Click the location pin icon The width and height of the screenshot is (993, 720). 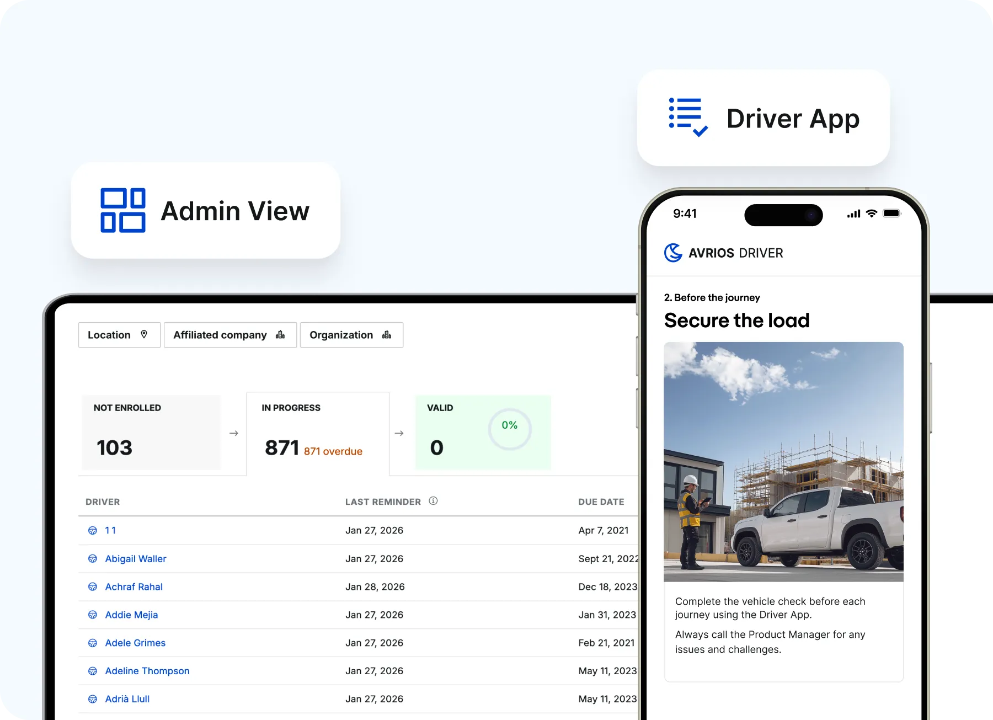point(144,334)
